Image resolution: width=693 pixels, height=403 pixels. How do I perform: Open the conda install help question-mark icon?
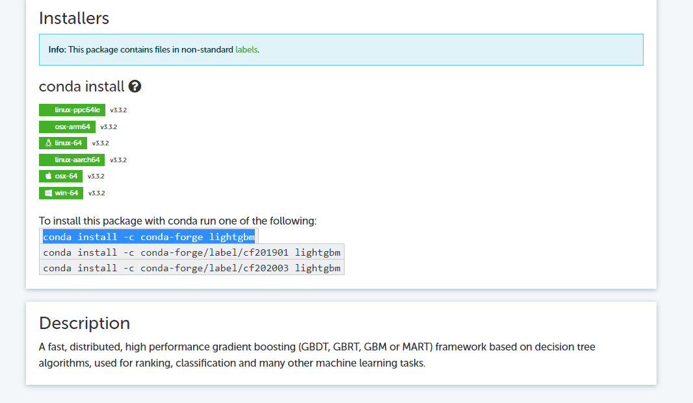[135, 86]
